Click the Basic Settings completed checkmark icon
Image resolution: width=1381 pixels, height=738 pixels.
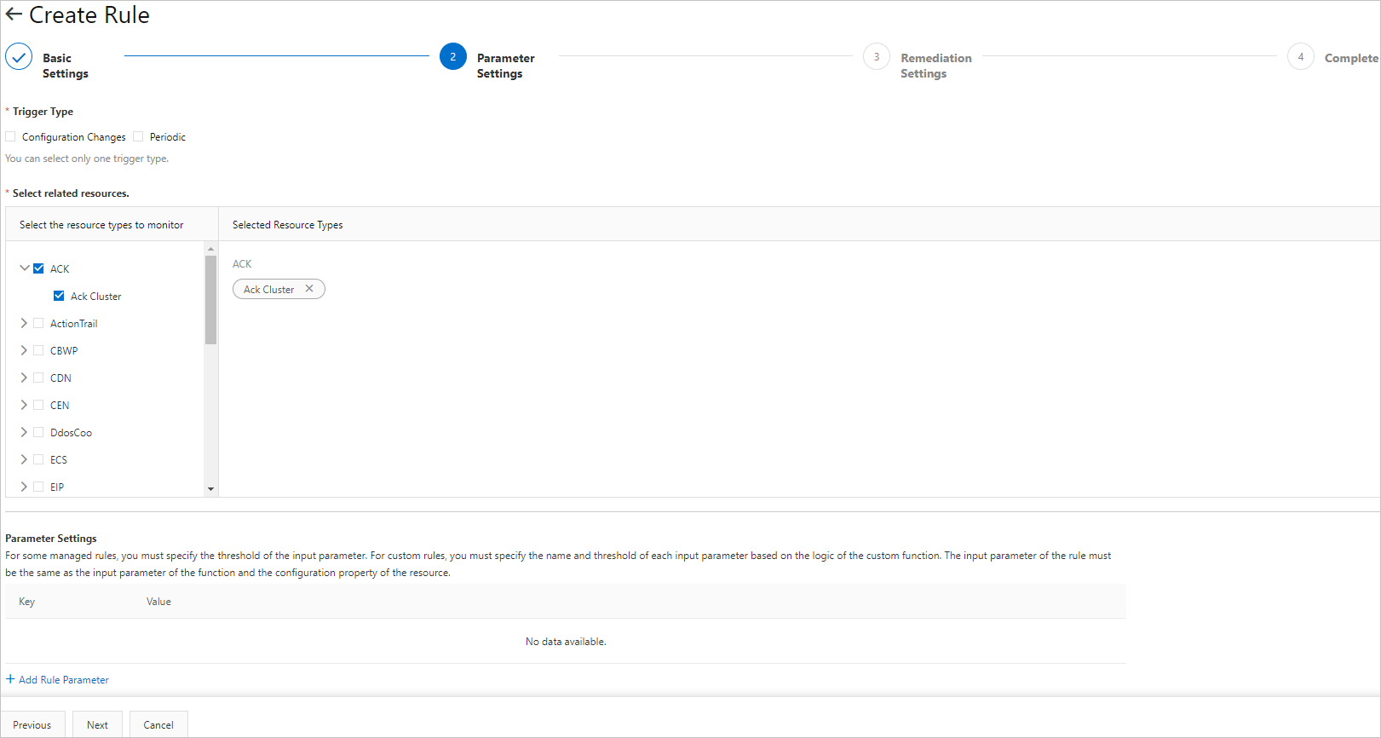click(x=19, y=57)
